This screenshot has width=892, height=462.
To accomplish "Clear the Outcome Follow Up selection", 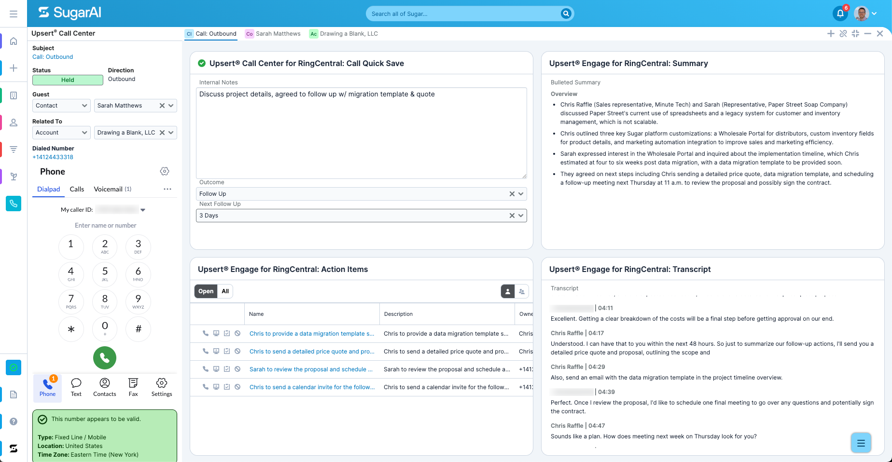I will click(x=512, y=194).
